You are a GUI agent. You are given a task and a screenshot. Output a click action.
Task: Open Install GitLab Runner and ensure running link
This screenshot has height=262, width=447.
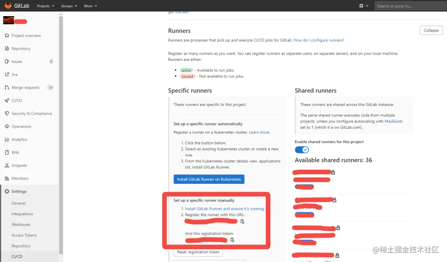coord(225,209)
